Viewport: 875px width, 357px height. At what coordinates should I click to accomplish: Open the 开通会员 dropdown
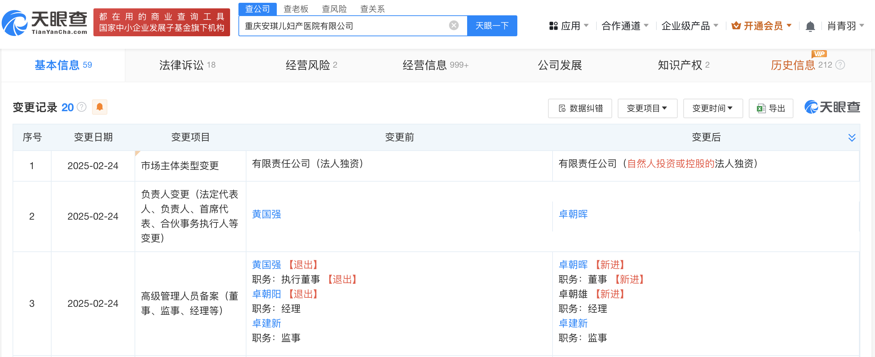click(x=761, y=26)
